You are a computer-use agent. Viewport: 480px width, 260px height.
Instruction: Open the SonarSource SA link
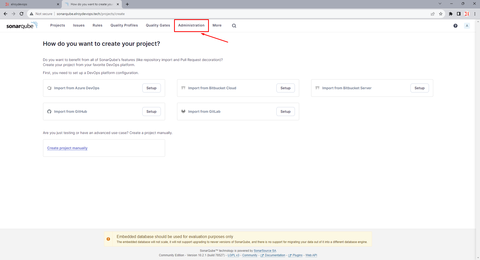(265, 251)
